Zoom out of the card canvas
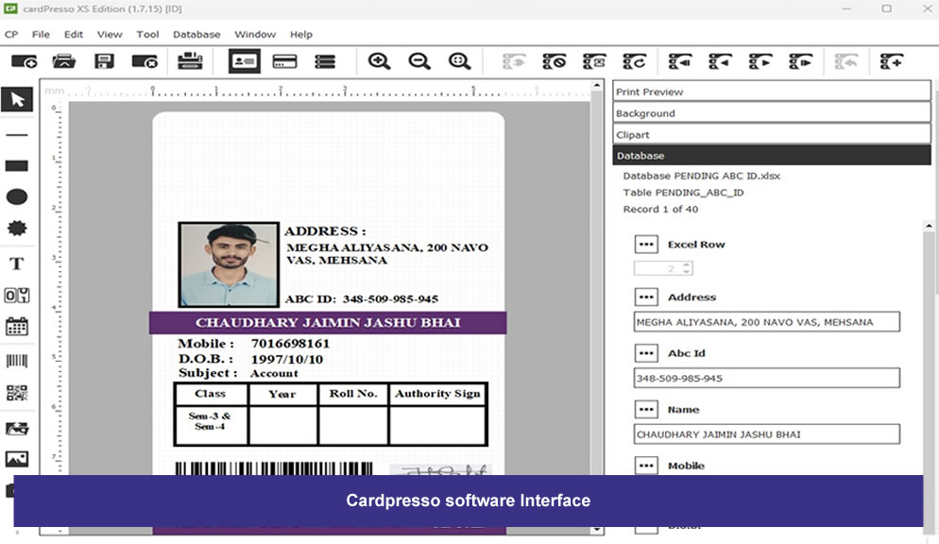The width and height of the screenshot is (939, 544). pyautogui.click(x=419, y=61)
